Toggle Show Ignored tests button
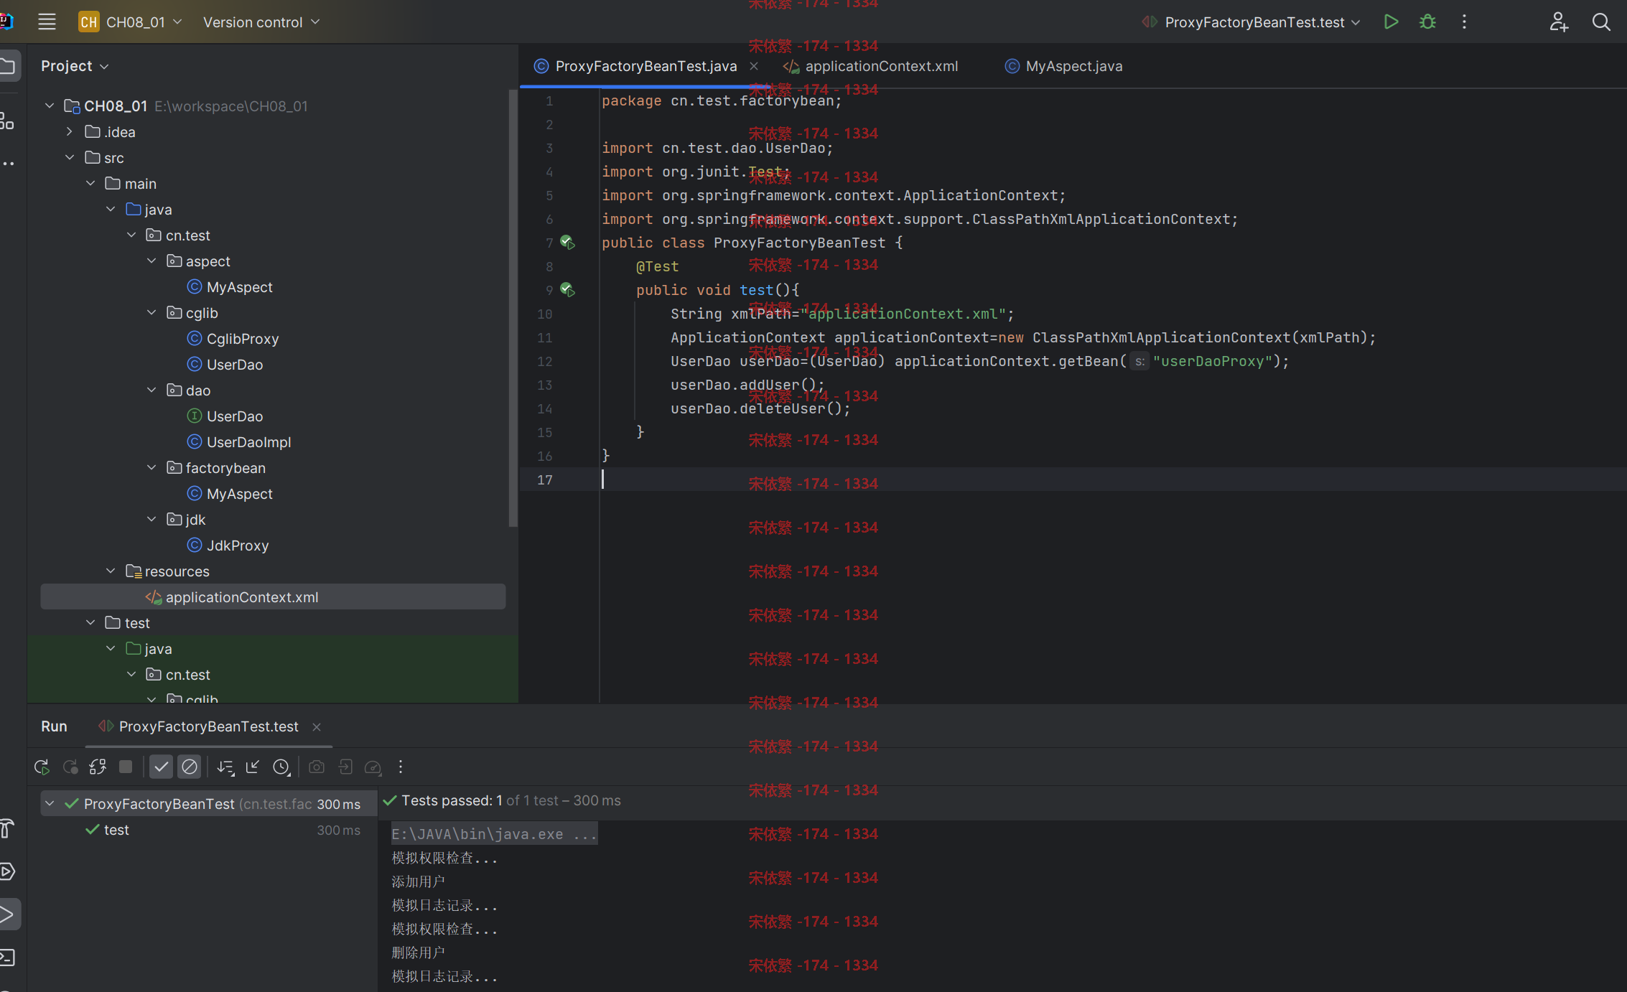1627x992 pixels. pyautogui.click(x=190, y=767)
